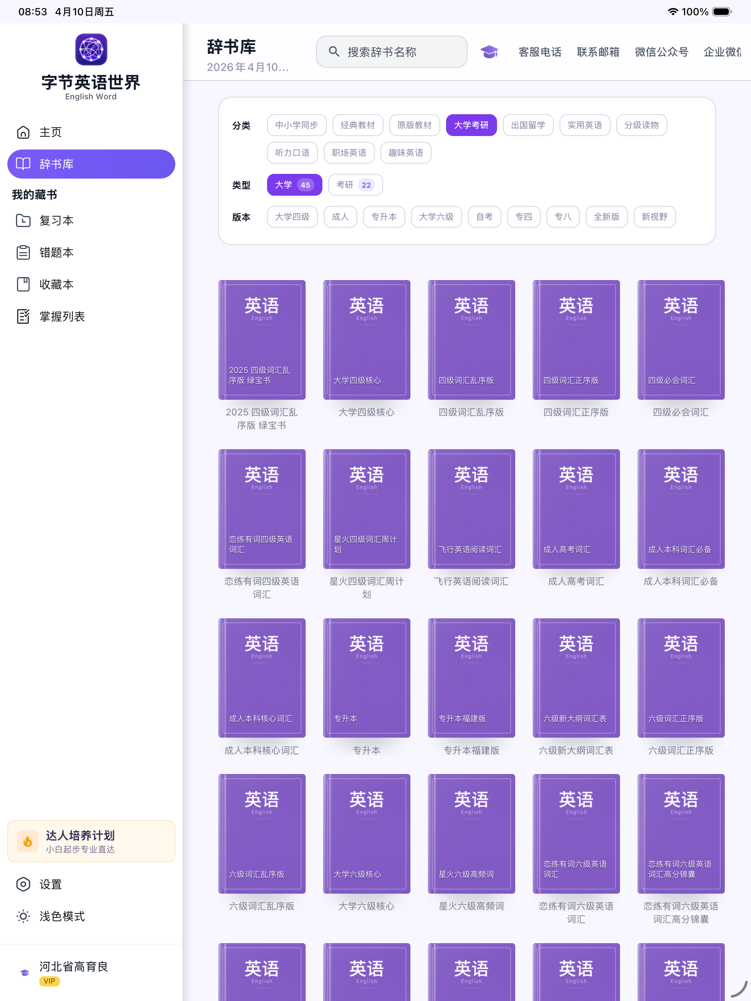
Task: Filter by 成人 version
Action: (x=341, y=217)
